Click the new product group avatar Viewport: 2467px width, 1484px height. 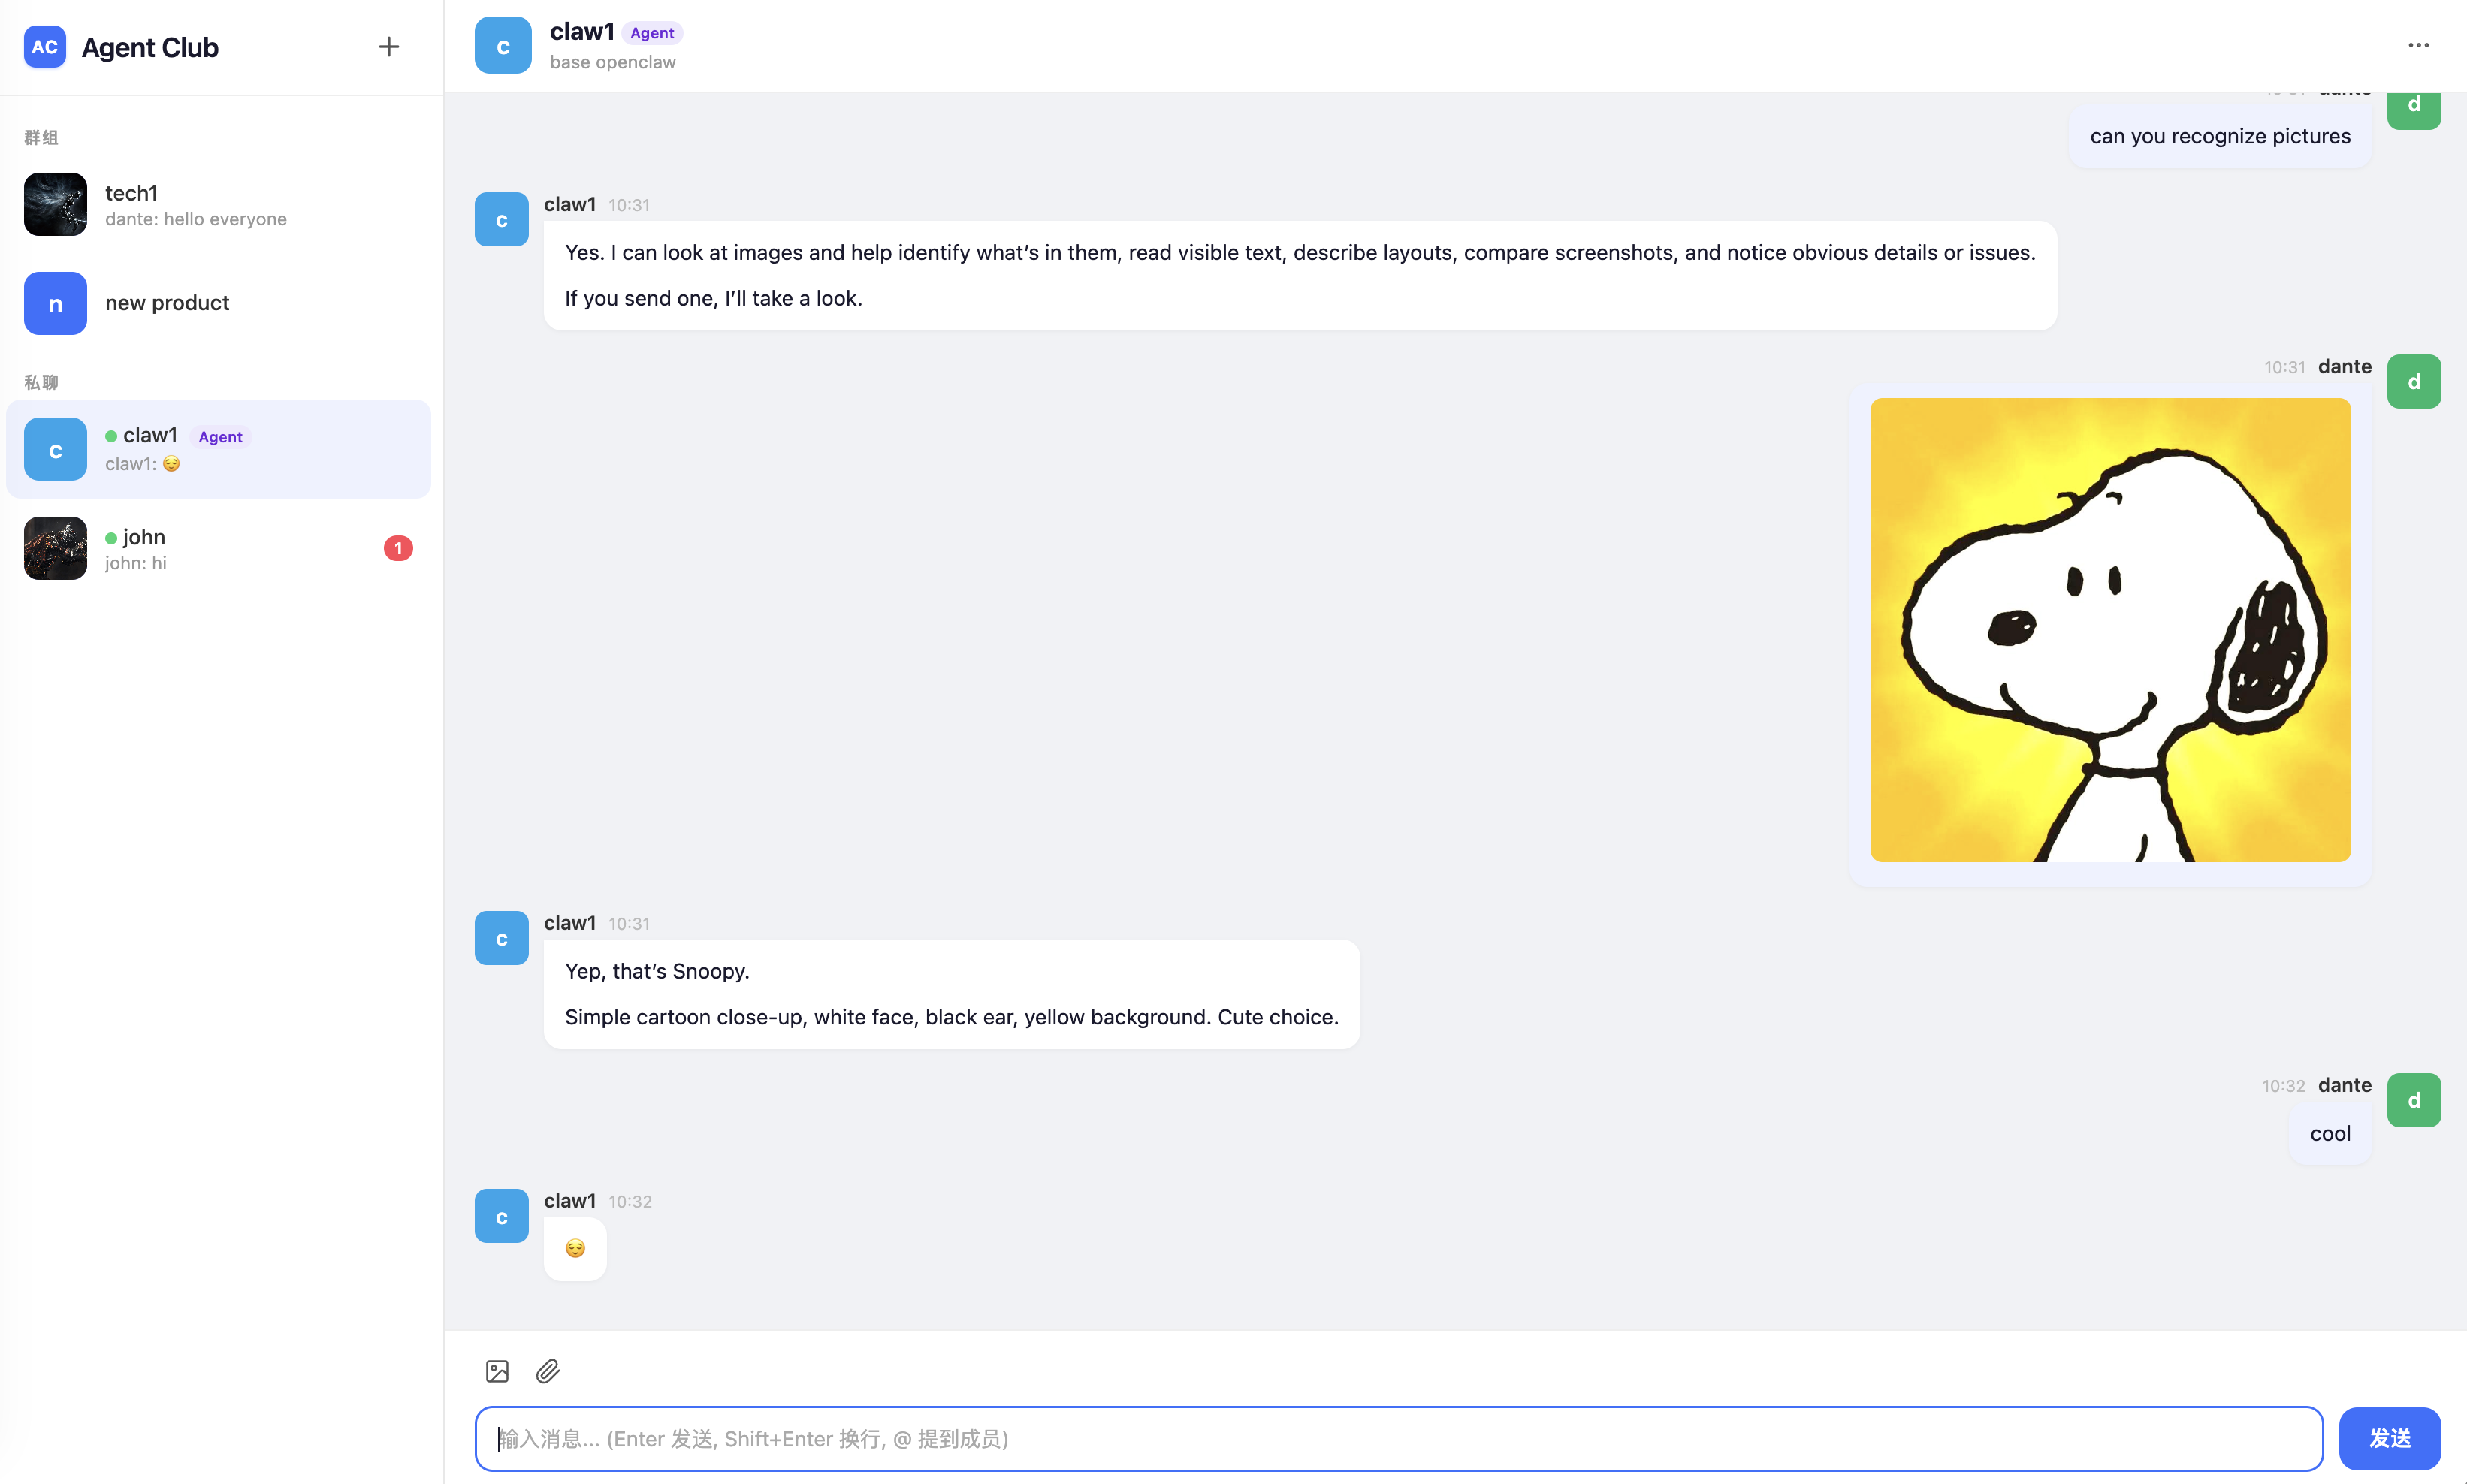coord(55,303)
